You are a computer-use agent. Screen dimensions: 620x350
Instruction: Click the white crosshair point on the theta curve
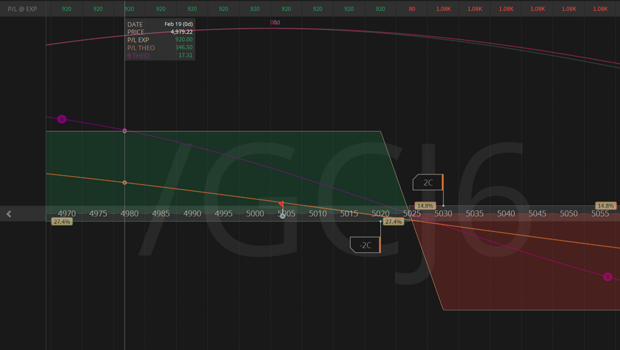[125, 131]
